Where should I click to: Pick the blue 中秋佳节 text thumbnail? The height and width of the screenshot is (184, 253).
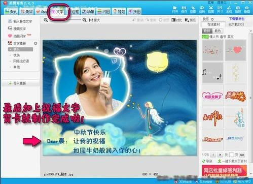coord(235,118)
